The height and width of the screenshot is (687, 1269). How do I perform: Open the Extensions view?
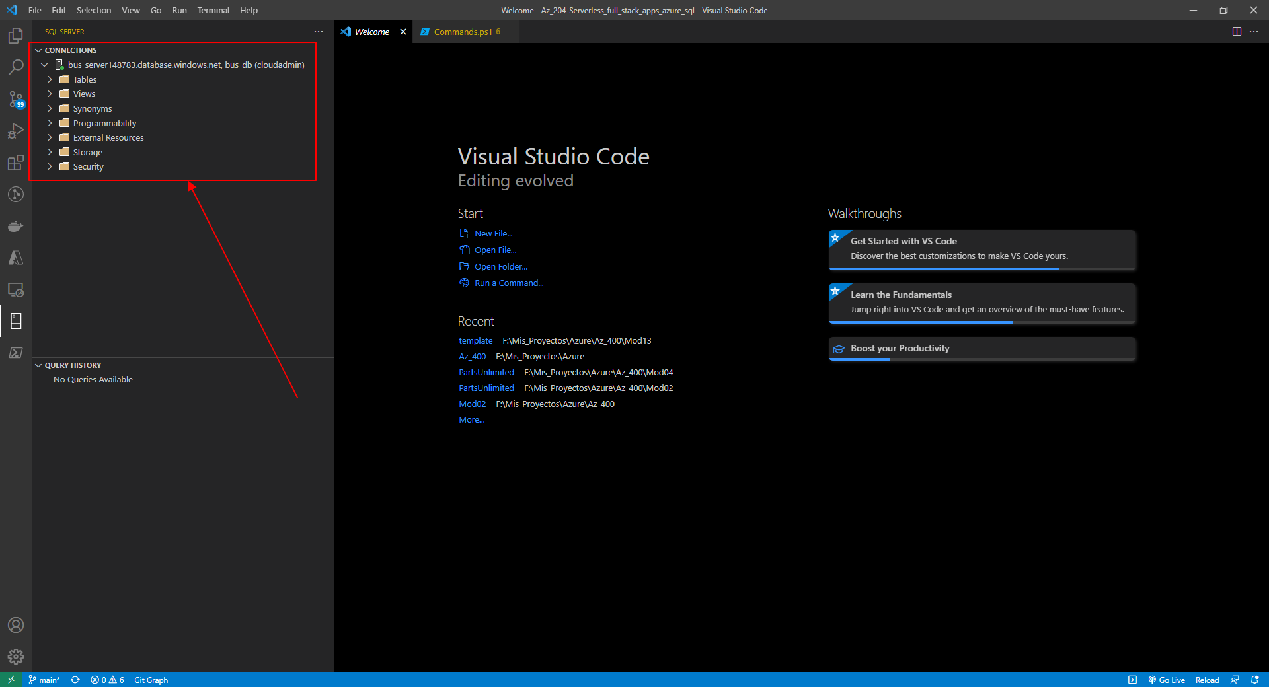16,163
